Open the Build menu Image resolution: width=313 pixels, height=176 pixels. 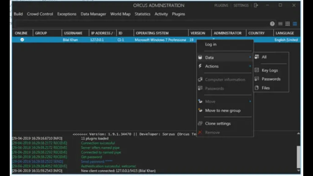pos(18,14)
